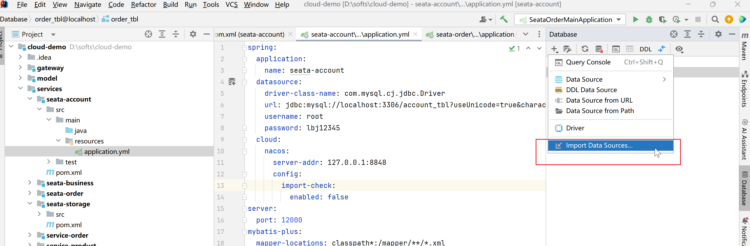This screenshot has height=246, width=750.
Task: Select application.yml in the project tree
Action: click(x=107, y=152)
